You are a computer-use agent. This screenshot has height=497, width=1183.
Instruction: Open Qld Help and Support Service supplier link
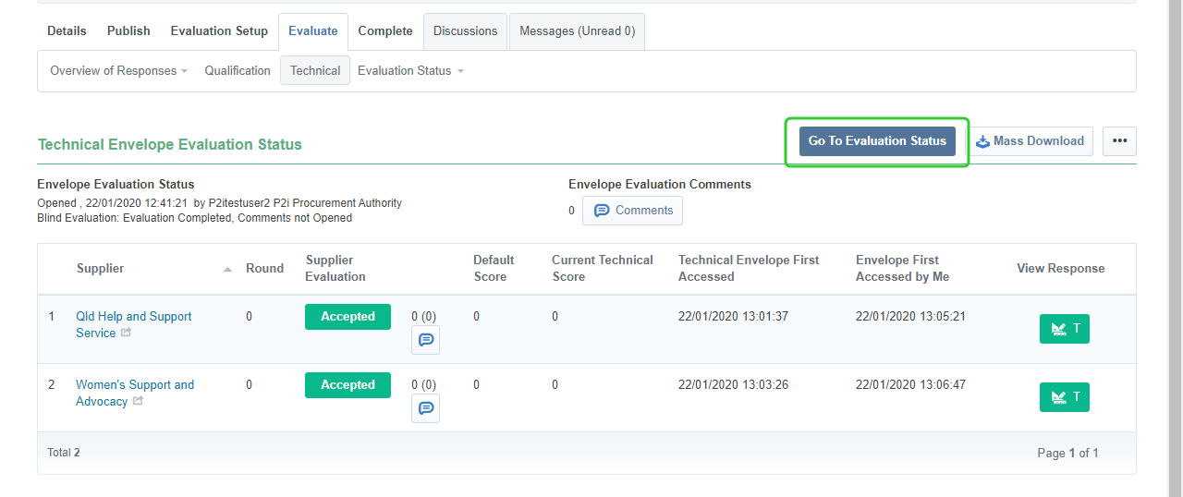point(133,317)
